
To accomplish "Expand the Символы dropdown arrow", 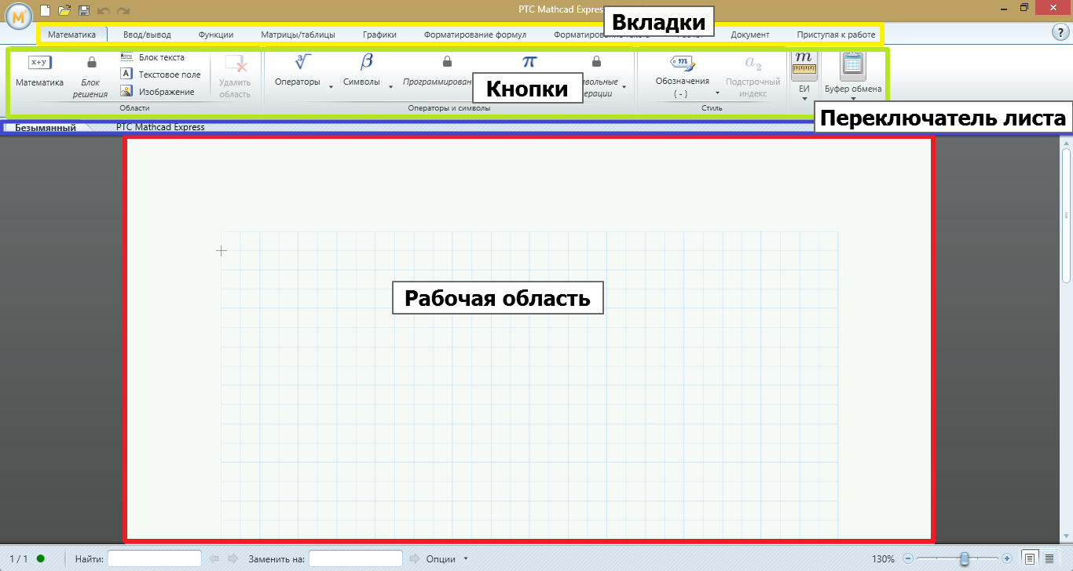I will 391,87.
